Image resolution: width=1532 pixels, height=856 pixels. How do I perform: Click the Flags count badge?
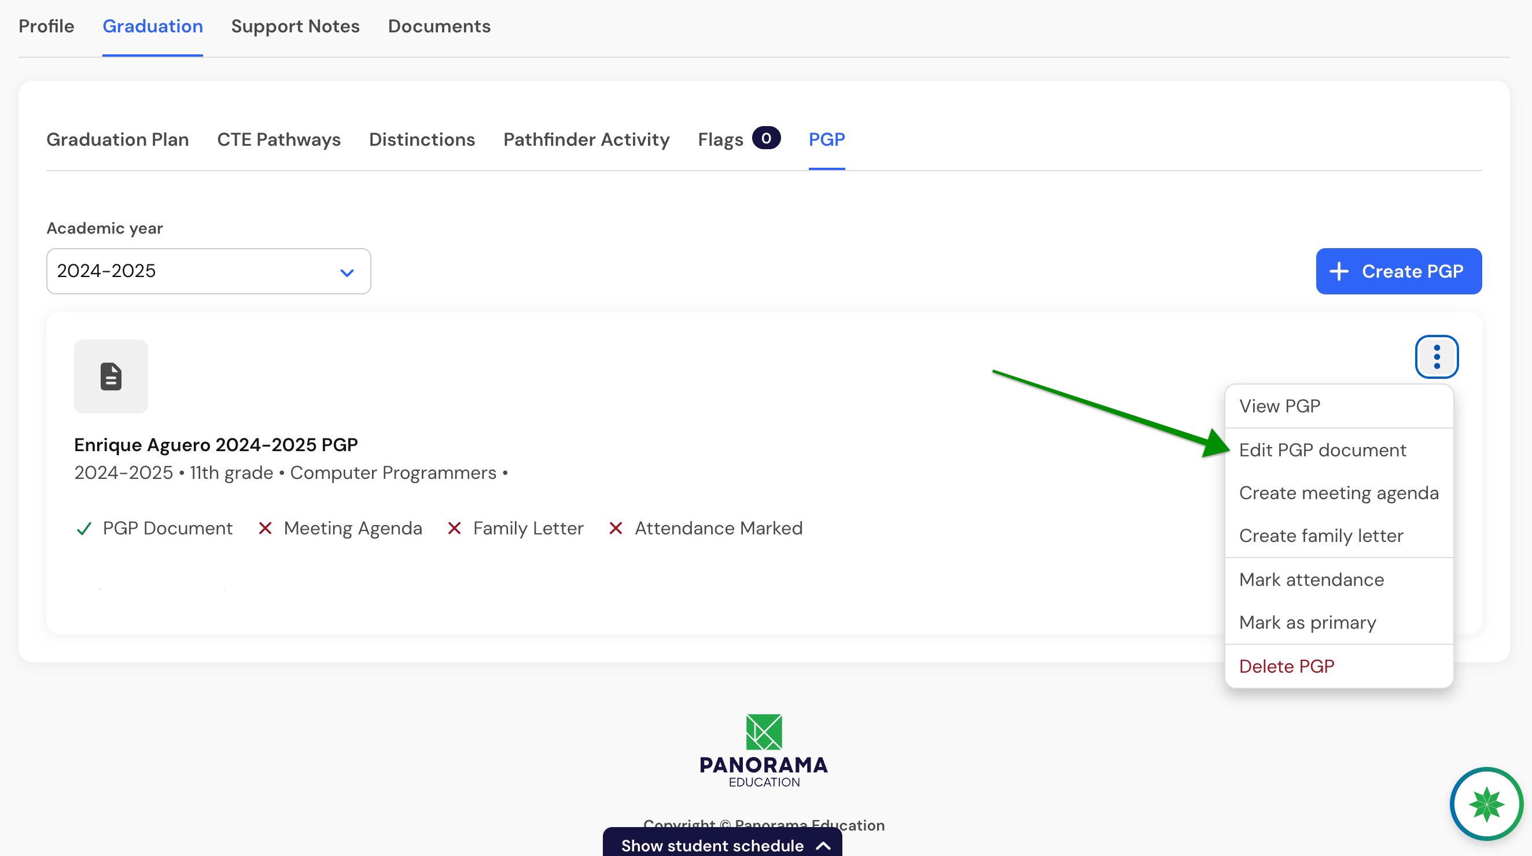[x=766, y=138]
